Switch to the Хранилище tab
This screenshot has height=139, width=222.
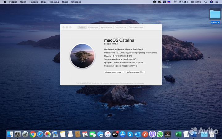tap(106, 27)
